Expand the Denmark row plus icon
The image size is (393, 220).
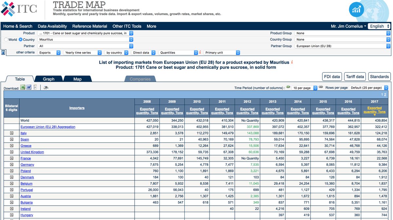tap(11, 177)
